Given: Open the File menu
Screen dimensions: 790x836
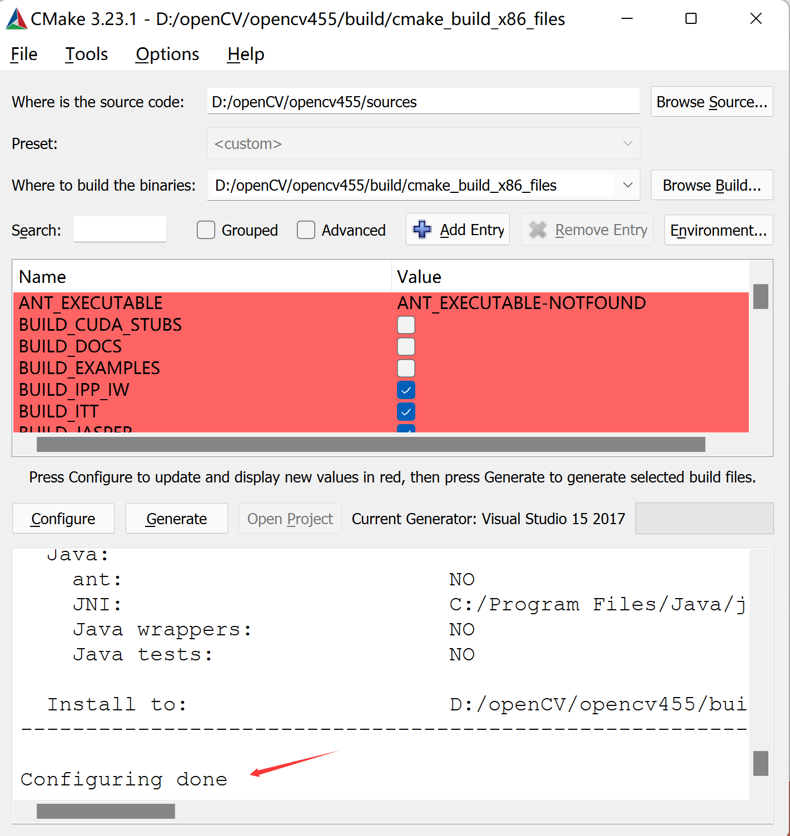Looking at the screenshot, I should click(x=24, y=54).
